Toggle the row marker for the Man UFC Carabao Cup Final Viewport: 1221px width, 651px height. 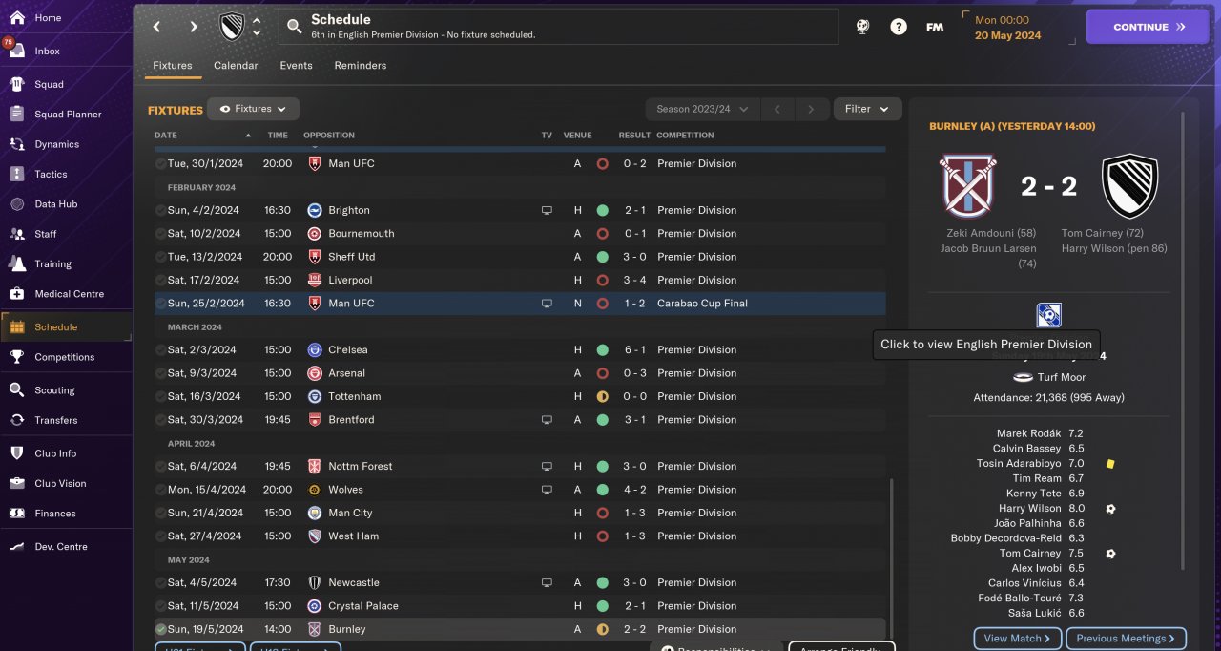160,304
